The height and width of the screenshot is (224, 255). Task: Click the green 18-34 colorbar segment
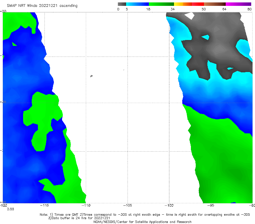pos(161,4)
